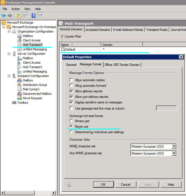Screen dimensions: 186x196
Task: Click the Up one level folder icon
Action: 19,16
